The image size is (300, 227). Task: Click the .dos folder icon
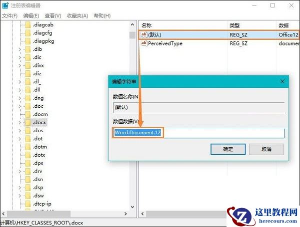(x=28, y=131)
